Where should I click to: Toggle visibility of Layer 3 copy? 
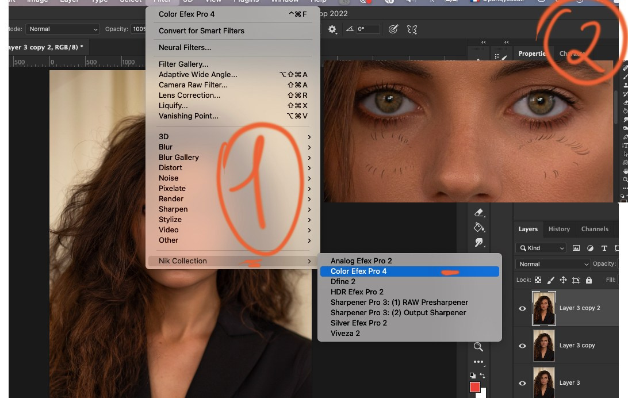click(522, 345)
